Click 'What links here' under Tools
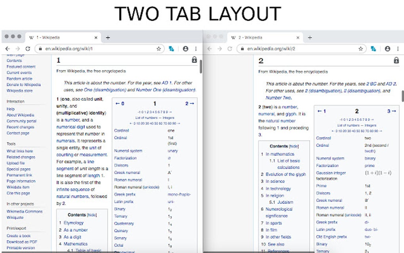 pos(20,151)
